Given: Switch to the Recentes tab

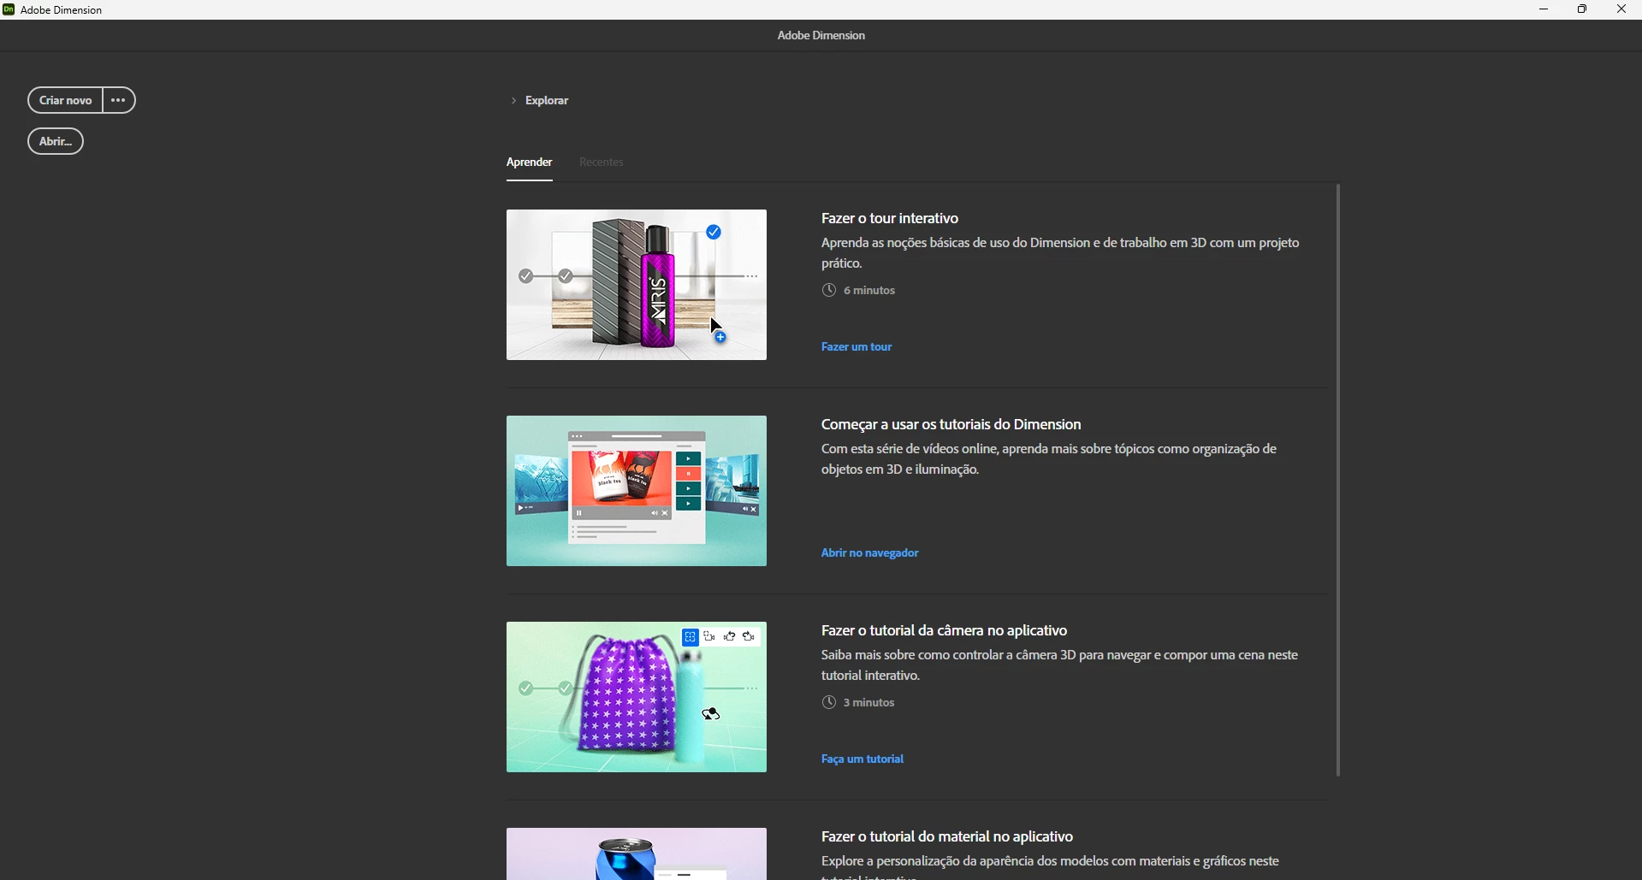Looking at the screenshot, I should (602, 162).
